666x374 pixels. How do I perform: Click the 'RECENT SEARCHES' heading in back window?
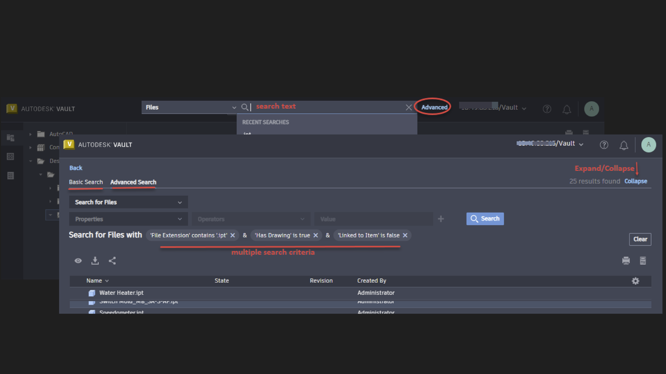click(265, 122)
